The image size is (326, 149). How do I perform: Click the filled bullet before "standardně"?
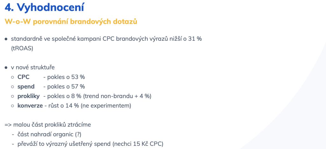6,39
